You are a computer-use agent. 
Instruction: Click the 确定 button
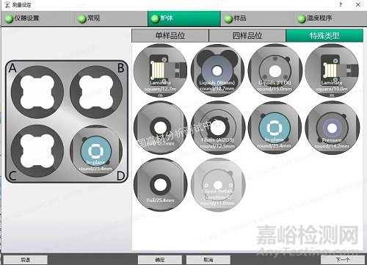tap(160, 260)
